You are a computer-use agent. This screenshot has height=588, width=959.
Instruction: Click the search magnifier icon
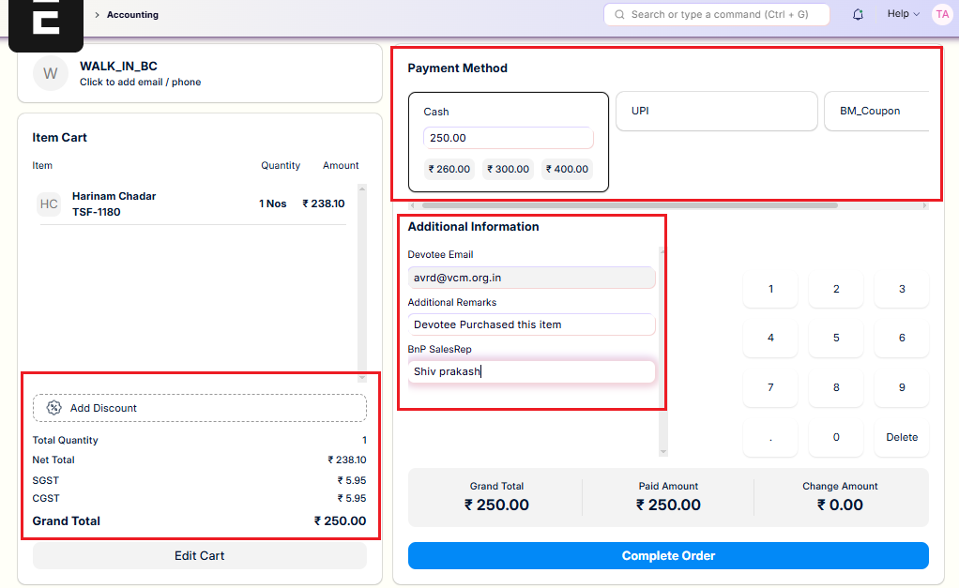(x=618, y=15)
